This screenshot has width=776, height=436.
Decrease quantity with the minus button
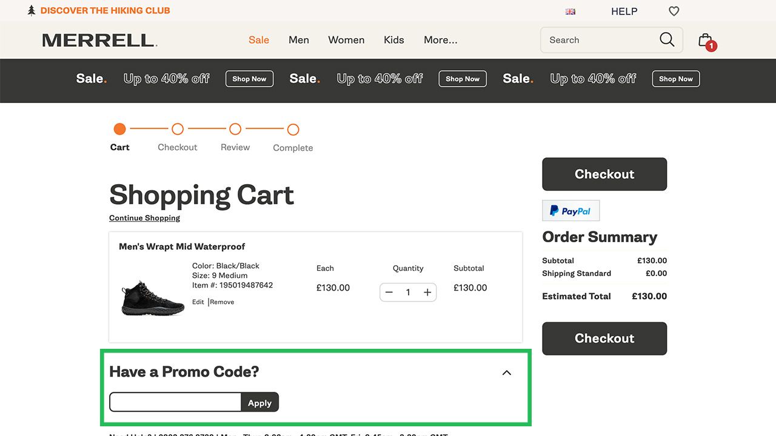pos(389,292)
